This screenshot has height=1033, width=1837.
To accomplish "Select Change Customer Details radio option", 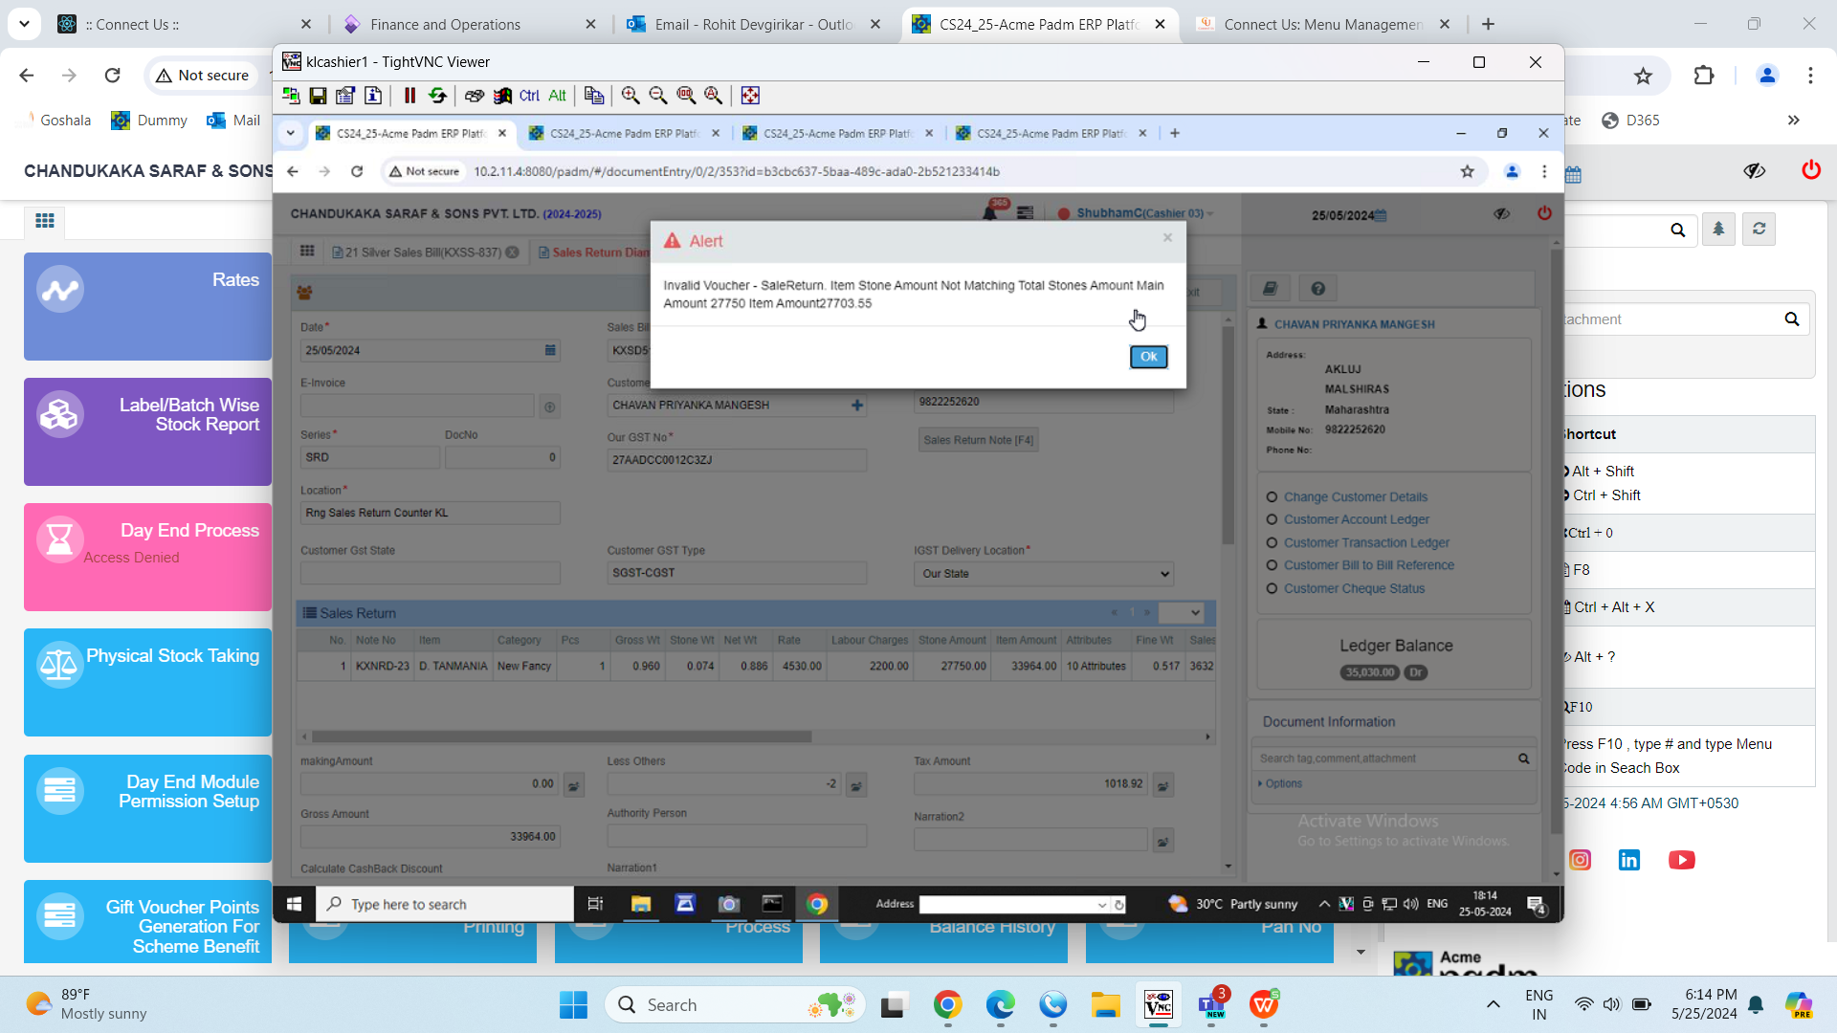I will coord(1272,497).
